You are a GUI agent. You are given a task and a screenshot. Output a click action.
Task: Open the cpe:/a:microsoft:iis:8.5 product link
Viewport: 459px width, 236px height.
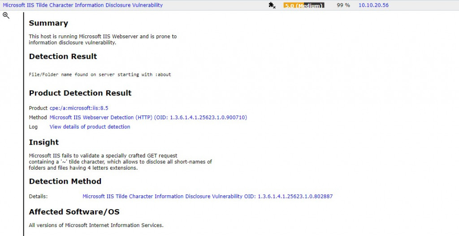coord(79,108)
